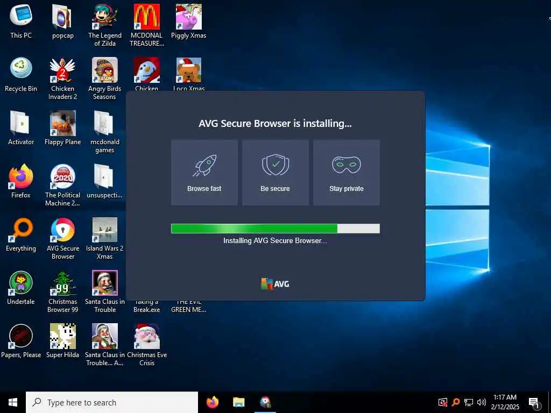Select the Christmas Eve Crisis shortcut

point(147,345)
